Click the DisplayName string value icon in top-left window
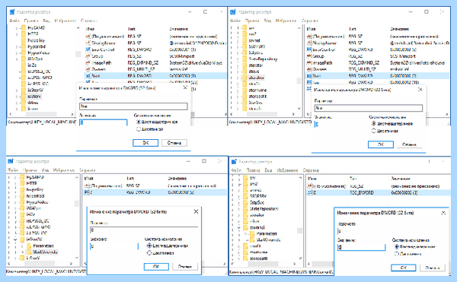The width and height of the screenshot is (457, 282). [88, 43]
